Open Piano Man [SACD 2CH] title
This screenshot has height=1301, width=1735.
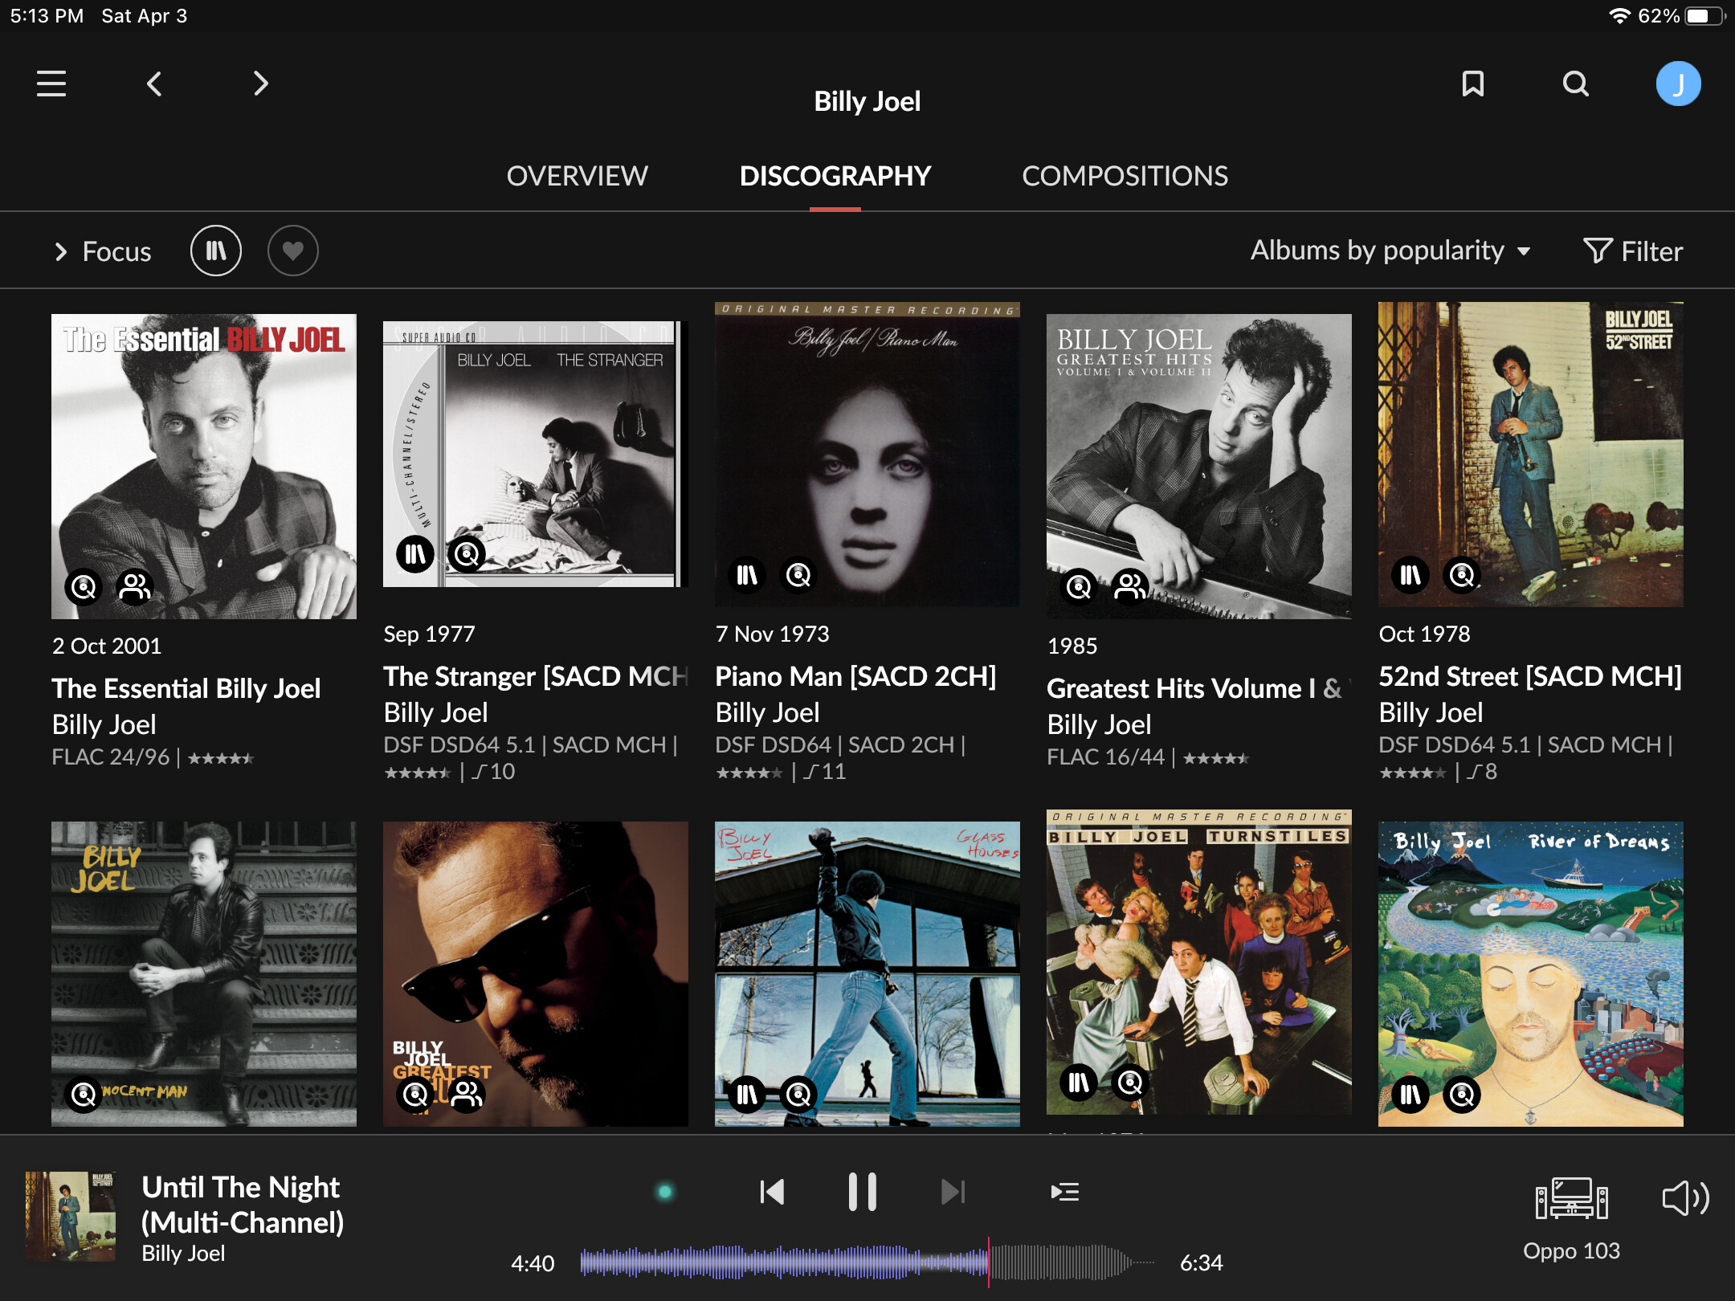coord(855,676)
